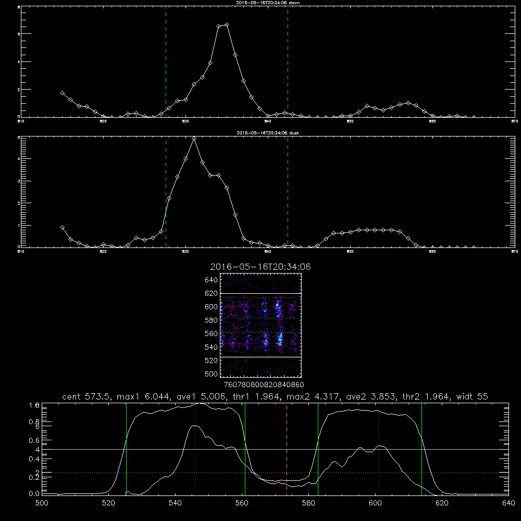The width and height of the screenshot is (521, 521).
Task: Click the heatmap y-axis label 640
Action: pos(212,280)
